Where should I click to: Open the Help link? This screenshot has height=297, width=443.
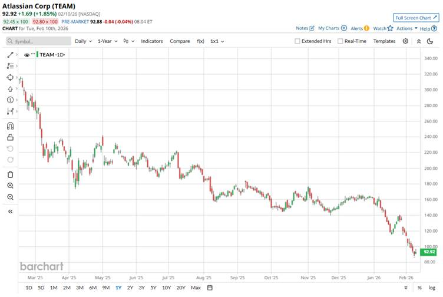[x=428, y=28]
